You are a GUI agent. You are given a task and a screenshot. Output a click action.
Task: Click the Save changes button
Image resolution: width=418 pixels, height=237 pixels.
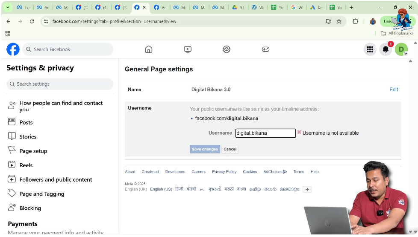[x=205, y=149]
